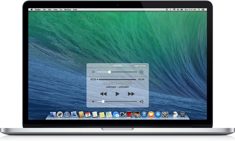Image resolution: width=235 pixels, height=141 pixels.
Task: Click the Time Machine menu bar icon
Action: (x=167, y=9)
